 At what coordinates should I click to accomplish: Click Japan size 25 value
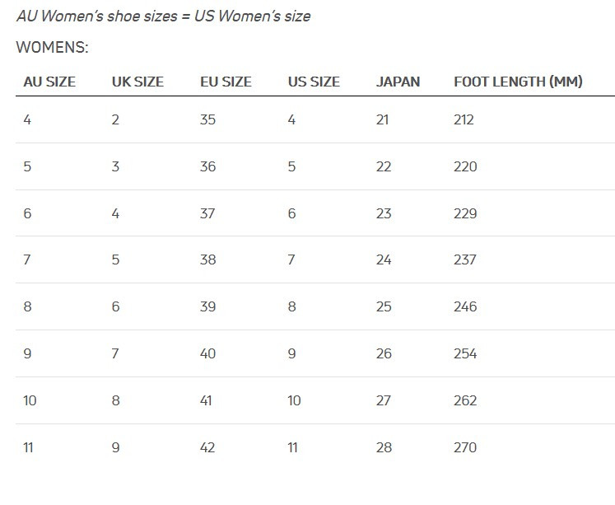[384, 306]
